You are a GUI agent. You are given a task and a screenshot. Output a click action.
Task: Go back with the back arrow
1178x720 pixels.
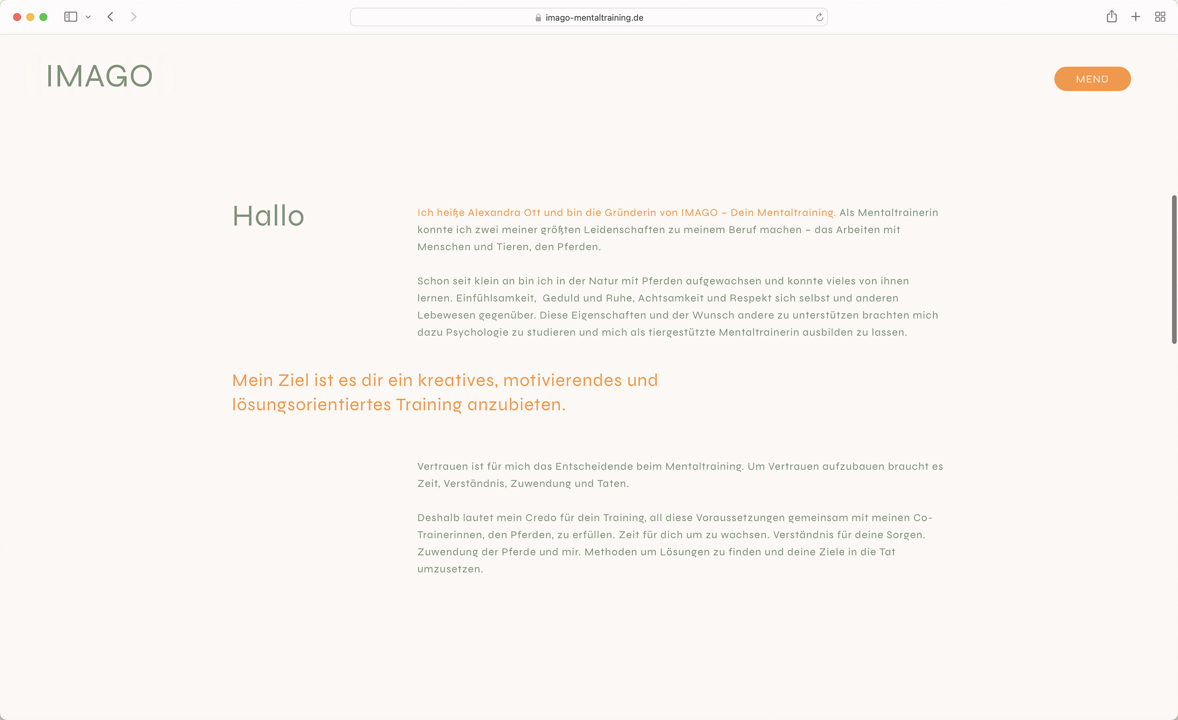point(110,17)
